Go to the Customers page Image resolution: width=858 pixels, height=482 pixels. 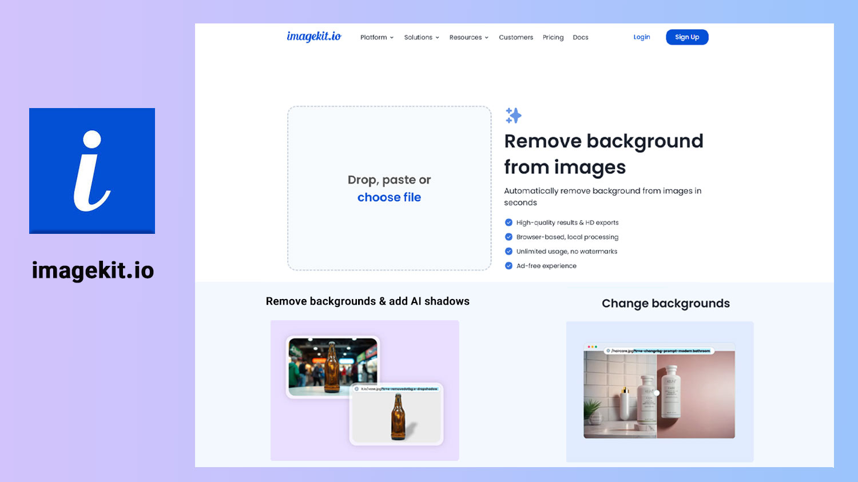(x=516, y=37)
